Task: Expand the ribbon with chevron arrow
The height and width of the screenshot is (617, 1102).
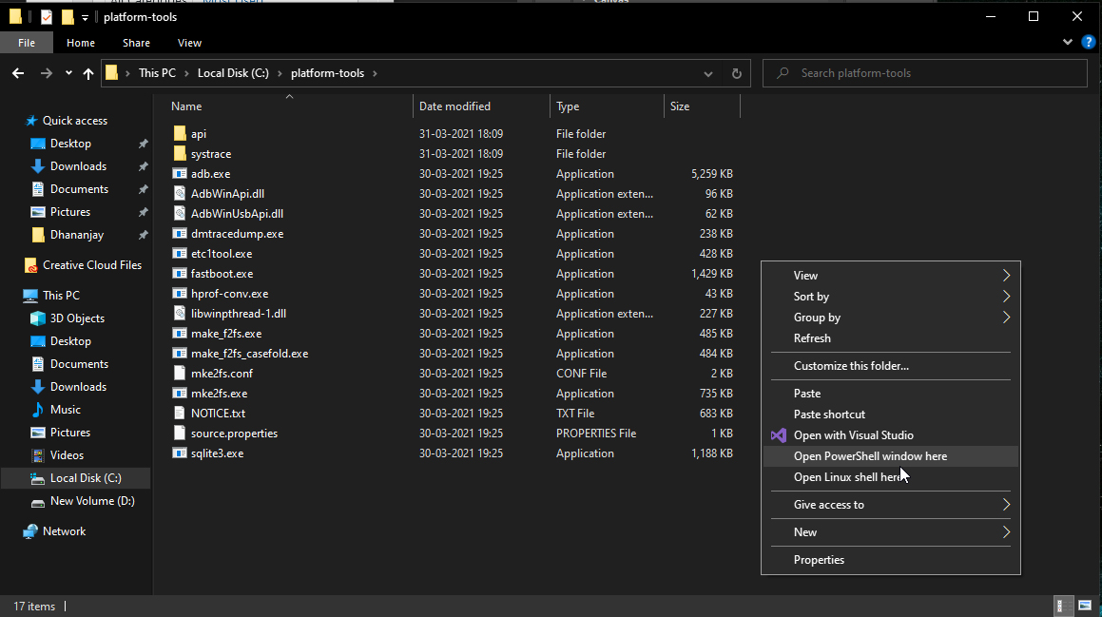Action: [x=1068, y=42]
